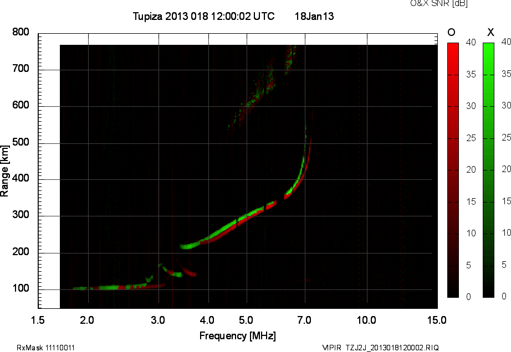This screenshot has height=352, width=511.
Task: Click the 4.0 frequency tick label
Action: pyautogui.click(x=207, y=320)
